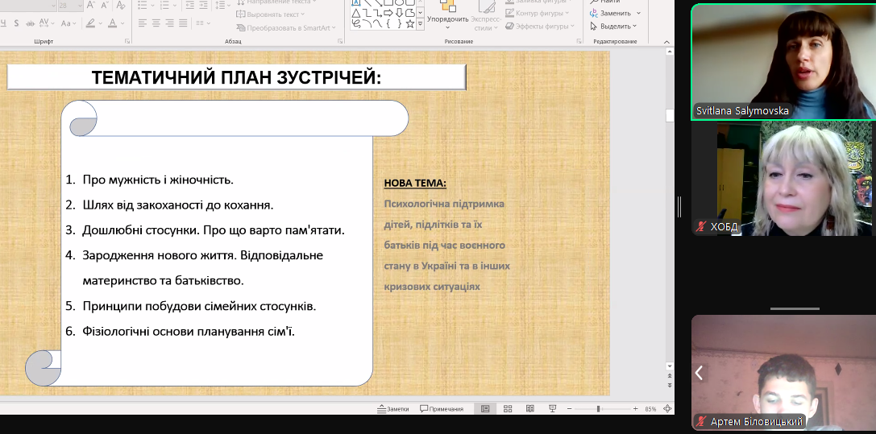Open the font color dropdown arrow

pos(122,23)
